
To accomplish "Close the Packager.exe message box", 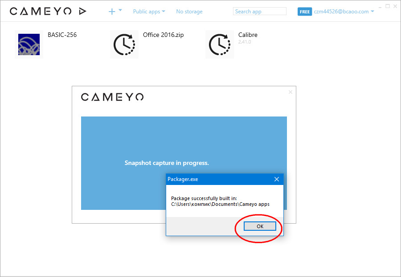I will point(276,179).
